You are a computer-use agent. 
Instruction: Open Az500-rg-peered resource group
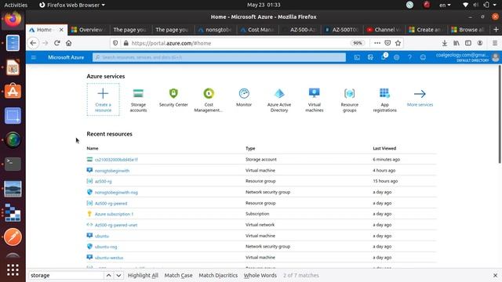click(x=111, y=204)
